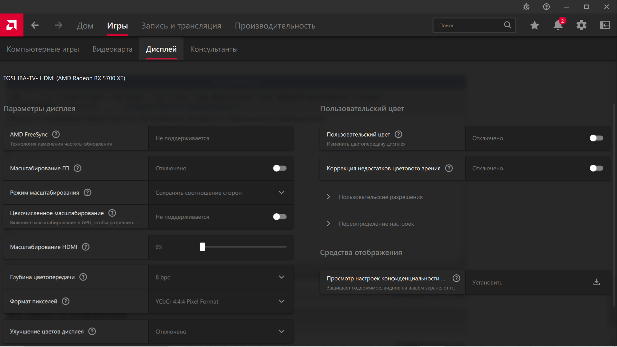Click download icon beside Установить

click(596, 282)
